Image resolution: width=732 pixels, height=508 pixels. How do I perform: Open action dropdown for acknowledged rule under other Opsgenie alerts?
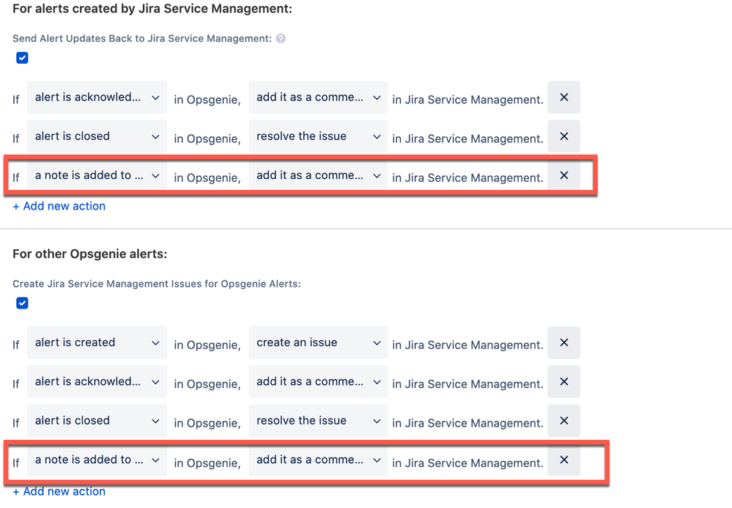[319, 382]
